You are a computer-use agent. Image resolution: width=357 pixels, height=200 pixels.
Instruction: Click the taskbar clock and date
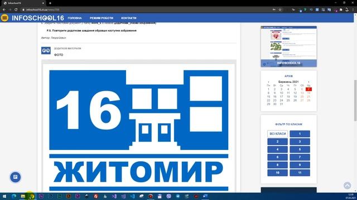click(x=350, y=196)
